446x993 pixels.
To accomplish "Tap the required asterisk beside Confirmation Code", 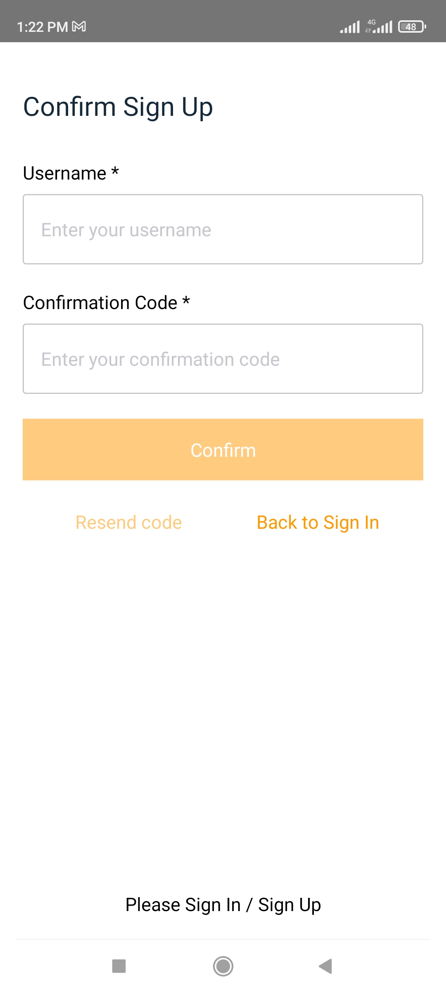I will click(186, 301).
